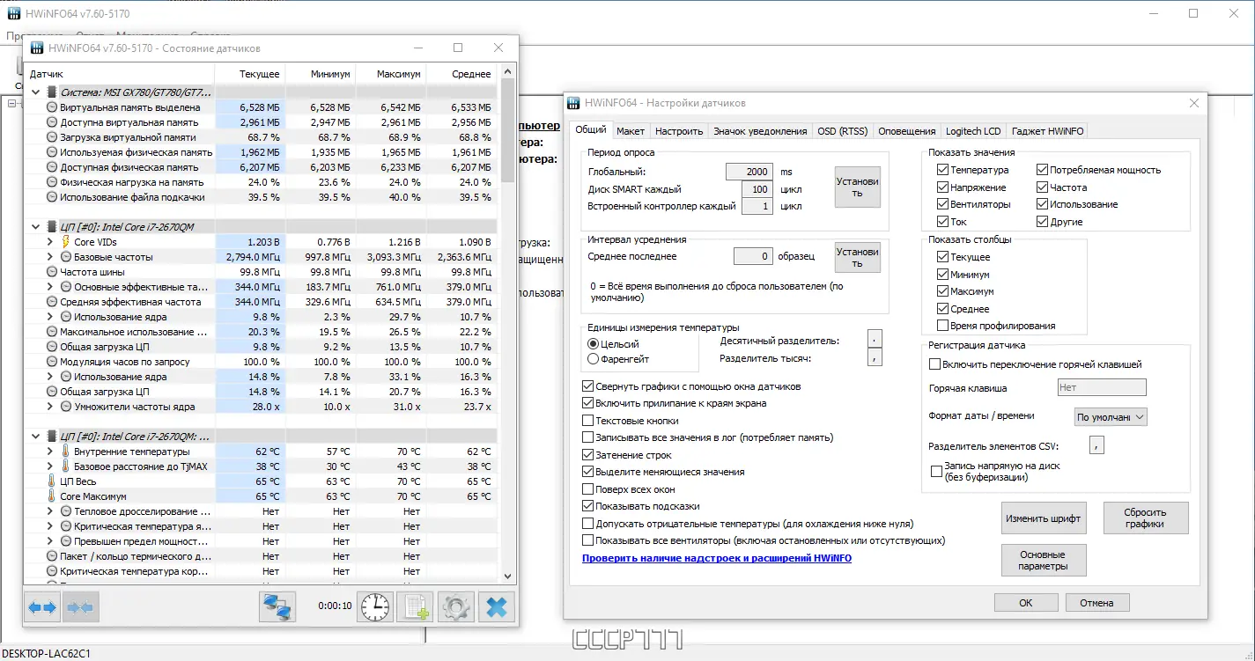
Task: Click the round icon beside Базовые частоты
Action: [x=66, y=257]
